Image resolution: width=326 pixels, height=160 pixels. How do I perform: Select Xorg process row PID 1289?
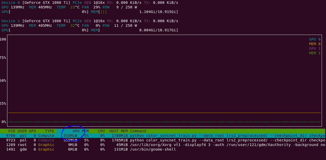(163, 145)
